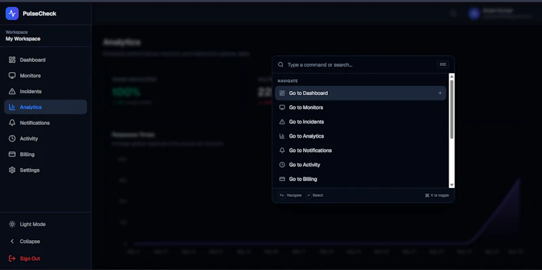Open Incidents from the sidebar
The width and height of the screenshot is (542, 270).
pos(45,92)
